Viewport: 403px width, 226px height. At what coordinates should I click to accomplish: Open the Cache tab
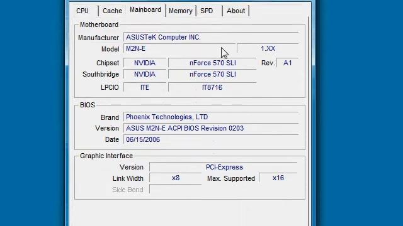pyautogui.click(x=112, y=11)
